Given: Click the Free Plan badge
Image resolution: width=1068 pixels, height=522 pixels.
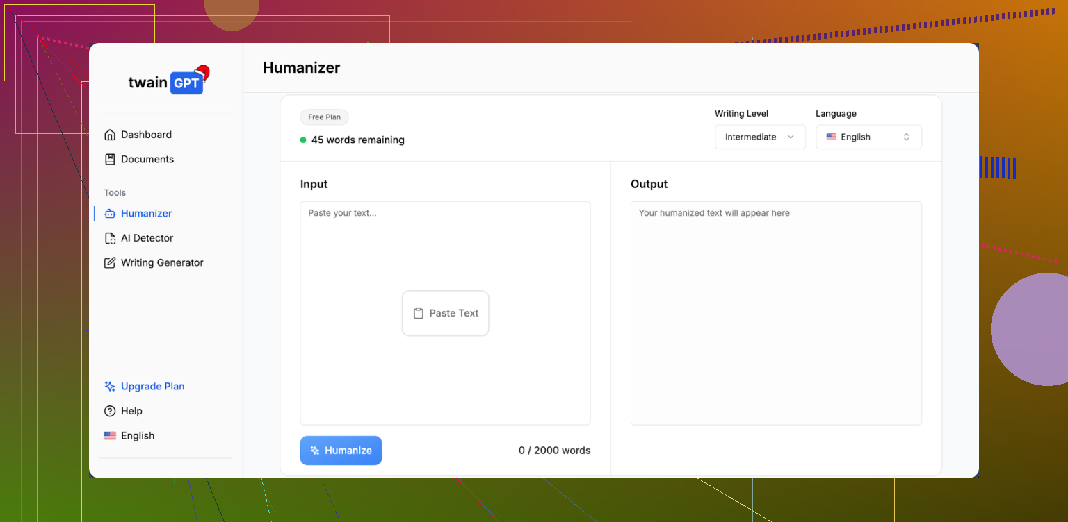Looking at the screenshot, I should coord(324,117).
